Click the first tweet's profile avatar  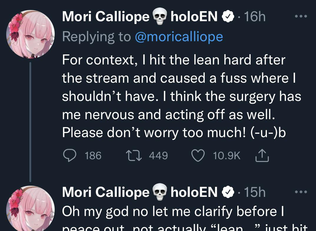pos(30,34)
